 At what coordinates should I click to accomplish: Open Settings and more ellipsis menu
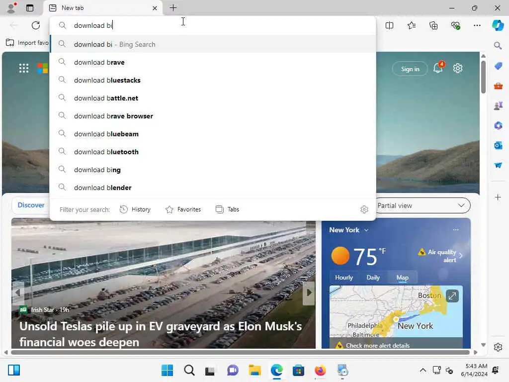tap(477, 25)
